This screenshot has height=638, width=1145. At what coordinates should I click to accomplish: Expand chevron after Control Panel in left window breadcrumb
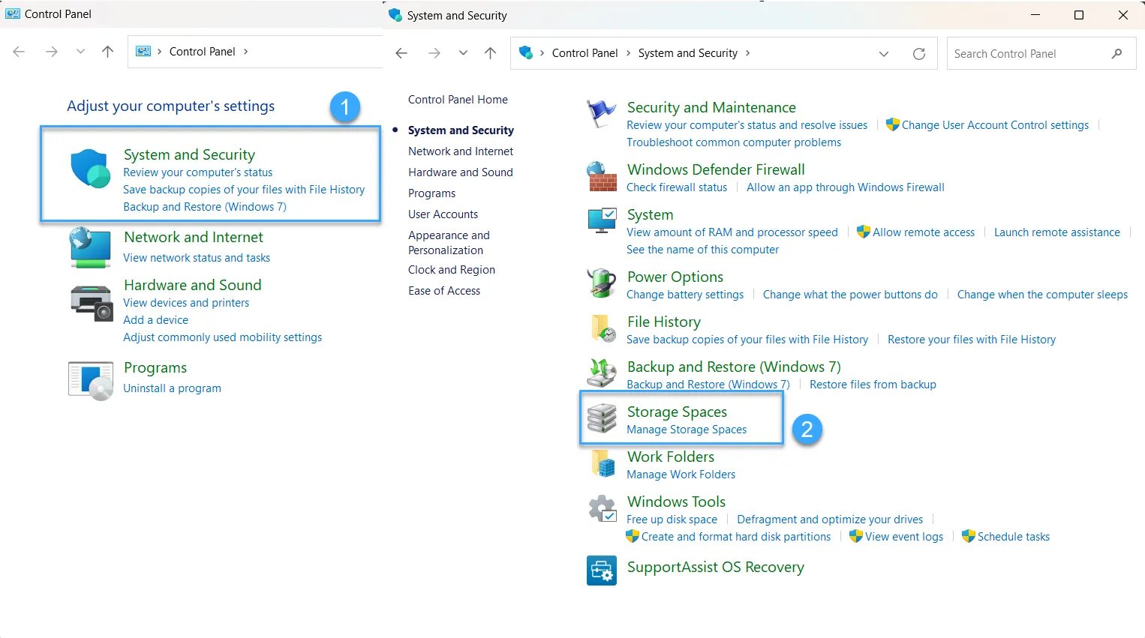pyautogui.click(x=245, y=52)
